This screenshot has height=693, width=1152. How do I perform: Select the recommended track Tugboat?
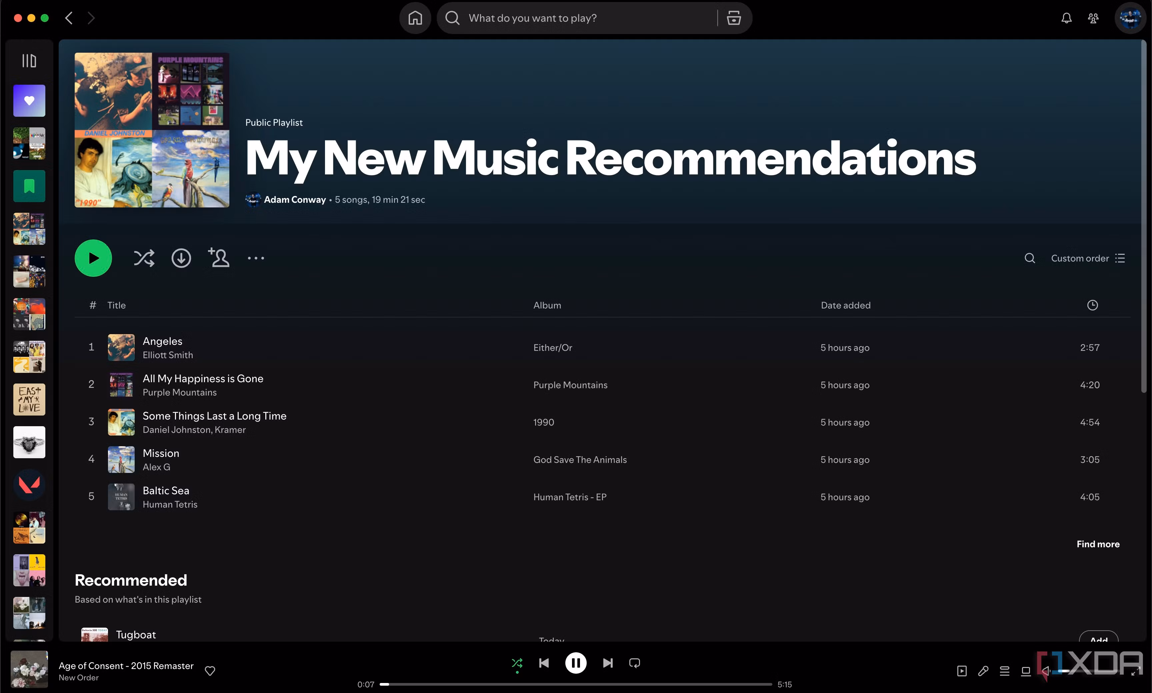pos(136,635)
